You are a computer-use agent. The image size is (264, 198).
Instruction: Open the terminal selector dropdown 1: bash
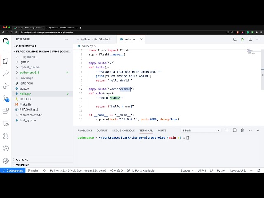click(201, 130)
